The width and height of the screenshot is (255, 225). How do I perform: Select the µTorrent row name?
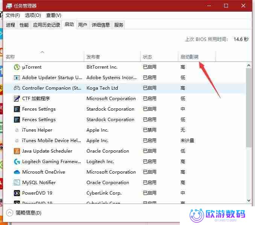pyautogui.click(x=32, y=67)
